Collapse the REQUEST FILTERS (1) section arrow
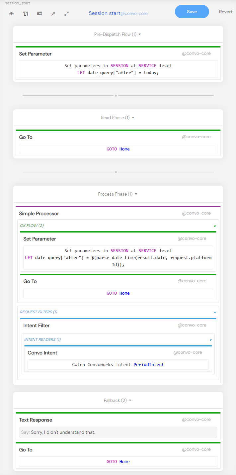Viewport: 236px width, 475px height. click(215, 312)
